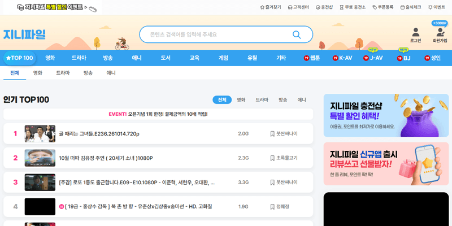Click the 19 badge on 성인 menu
Image resolution: width=452 pixels, height=226 pixels.
click(x=427, y=58)
